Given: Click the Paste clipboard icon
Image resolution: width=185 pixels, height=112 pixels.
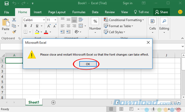Looking at the screenshot, I should pyautogui.click(x=6, y=22).
